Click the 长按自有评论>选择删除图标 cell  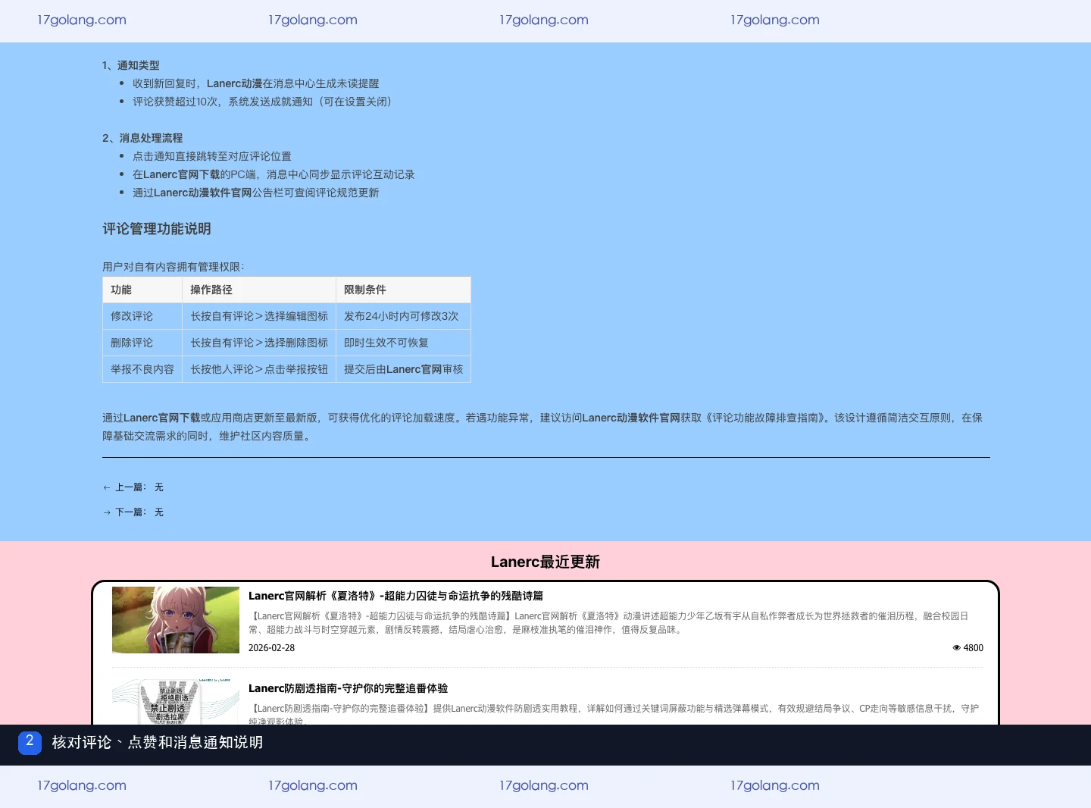[259, 343]
